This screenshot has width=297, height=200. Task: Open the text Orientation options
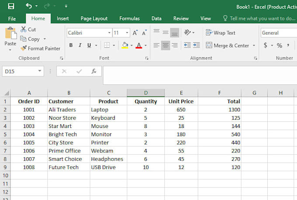click(189, 33)
